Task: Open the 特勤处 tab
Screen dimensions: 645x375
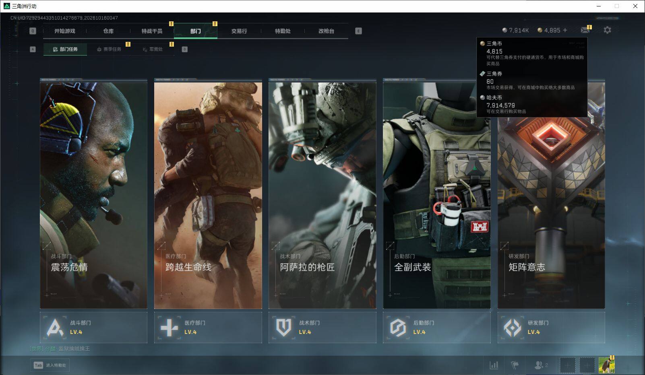Action: pos(283,31)
